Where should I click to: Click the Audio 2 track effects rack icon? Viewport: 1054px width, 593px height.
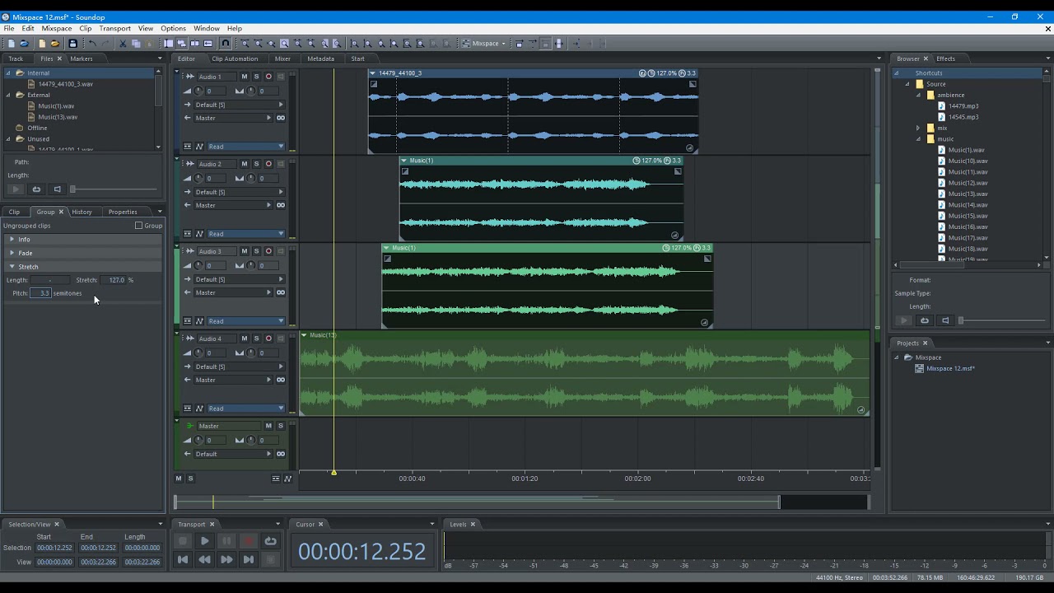188,234
